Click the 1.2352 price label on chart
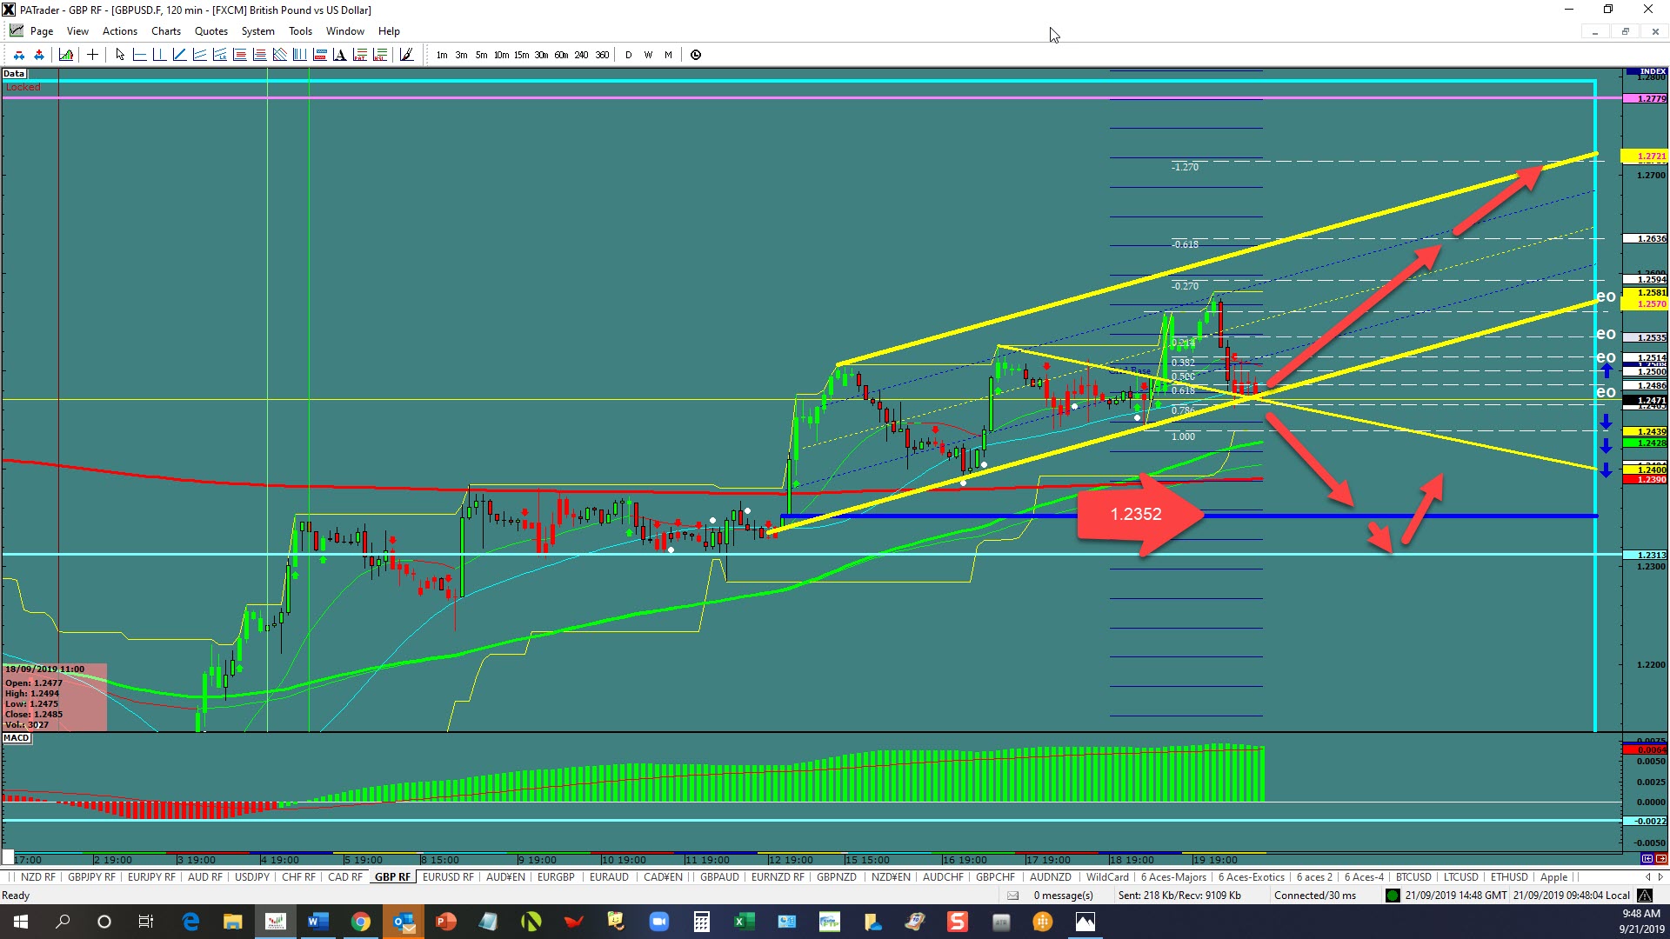 [x=1136, y=515]
